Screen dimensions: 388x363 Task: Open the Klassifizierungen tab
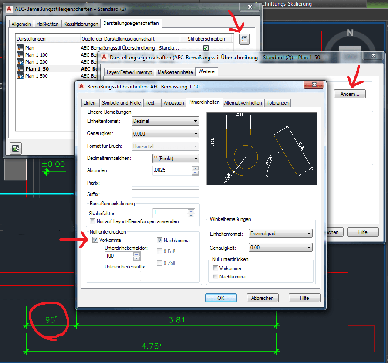[x=81, y=24]
